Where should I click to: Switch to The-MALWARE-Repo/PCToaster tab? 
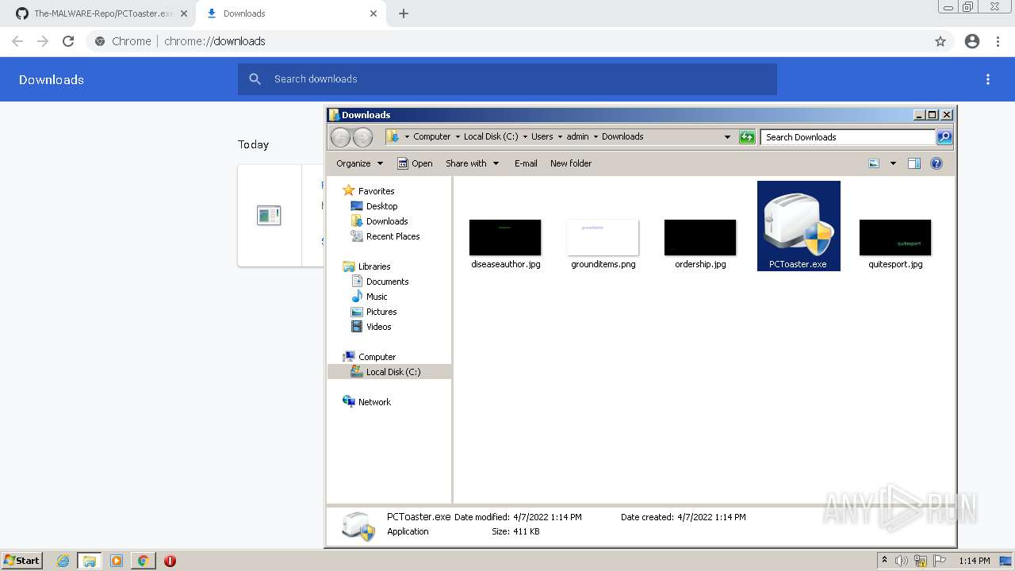click(x=98, y=13)
